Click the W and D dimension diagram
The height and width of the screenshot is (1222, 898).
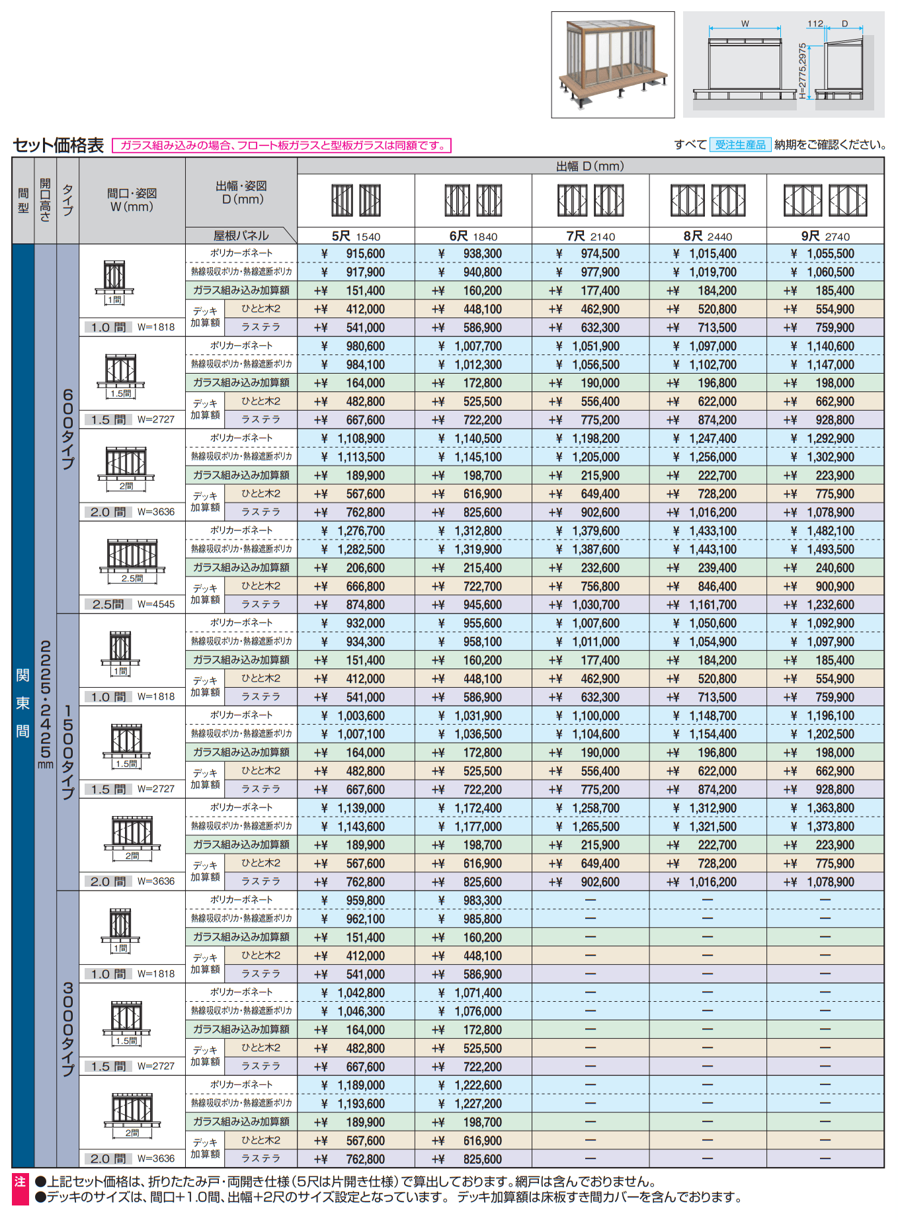click(x=783, y=65)
